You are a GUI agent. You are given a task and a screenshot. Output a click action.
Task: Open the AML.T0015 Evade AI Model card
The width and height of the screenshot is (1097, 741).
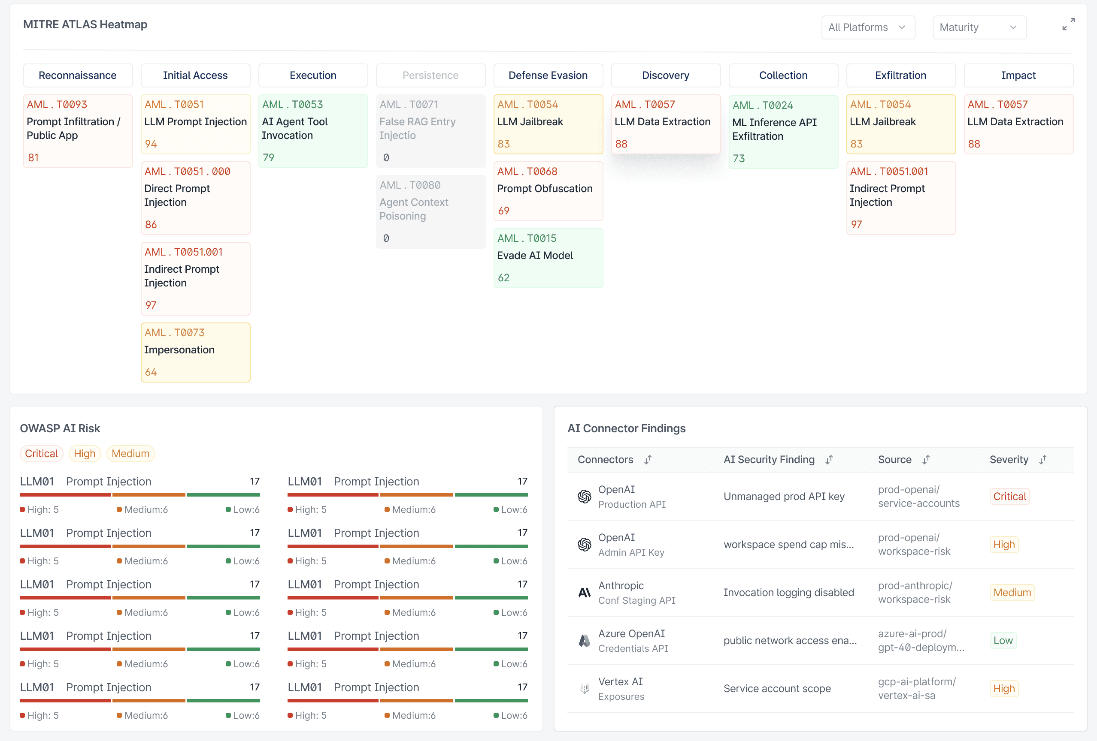point(548,259)
